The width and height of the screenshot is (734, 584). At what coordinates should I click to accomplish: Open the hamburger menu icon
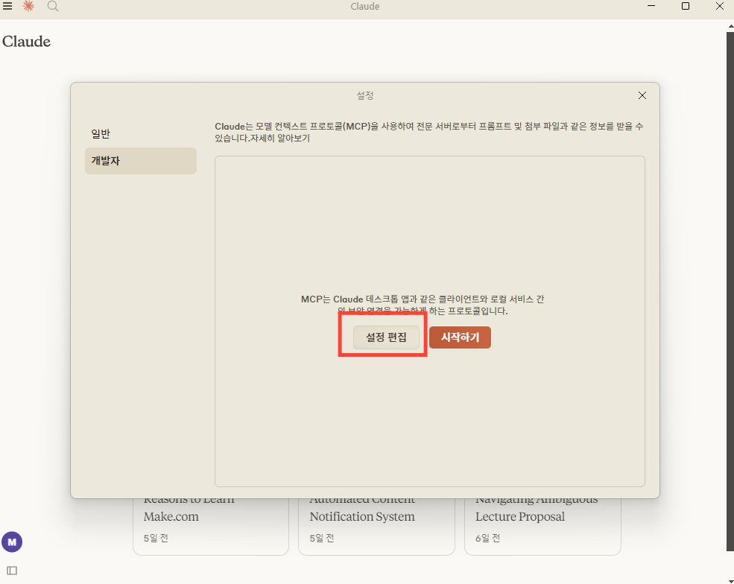[x=7, y=6]
